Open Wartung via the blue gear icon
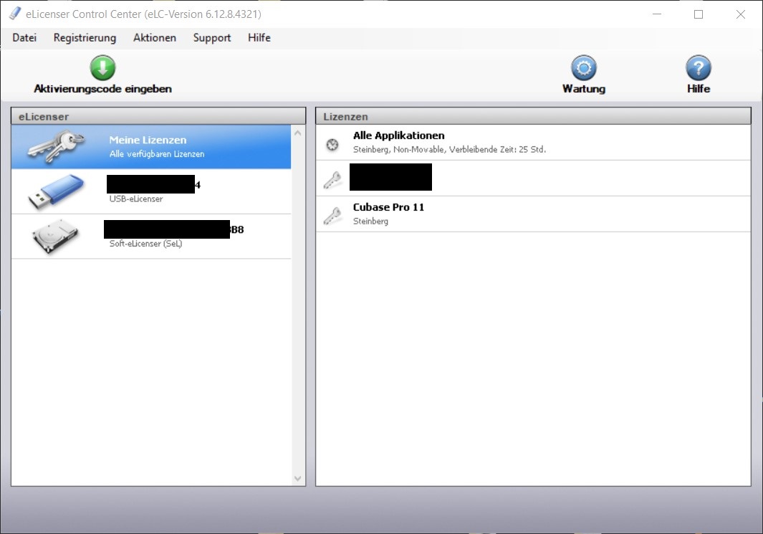 583,67
